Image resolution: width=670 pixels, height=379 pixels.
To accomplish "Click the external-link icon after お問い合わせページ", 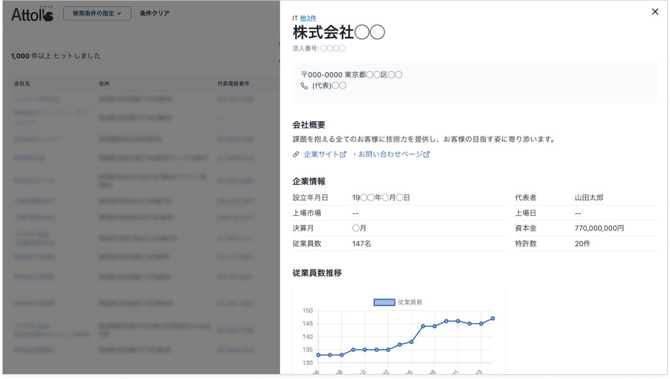I will (x=427, y=155).
